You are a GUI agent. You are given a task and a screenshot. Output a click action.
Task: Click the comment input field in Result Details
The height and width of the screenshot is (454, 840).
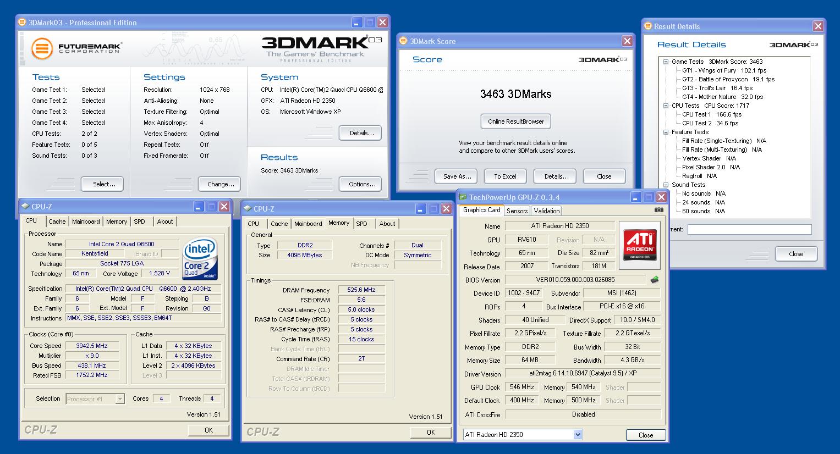(x=749, y=229)
